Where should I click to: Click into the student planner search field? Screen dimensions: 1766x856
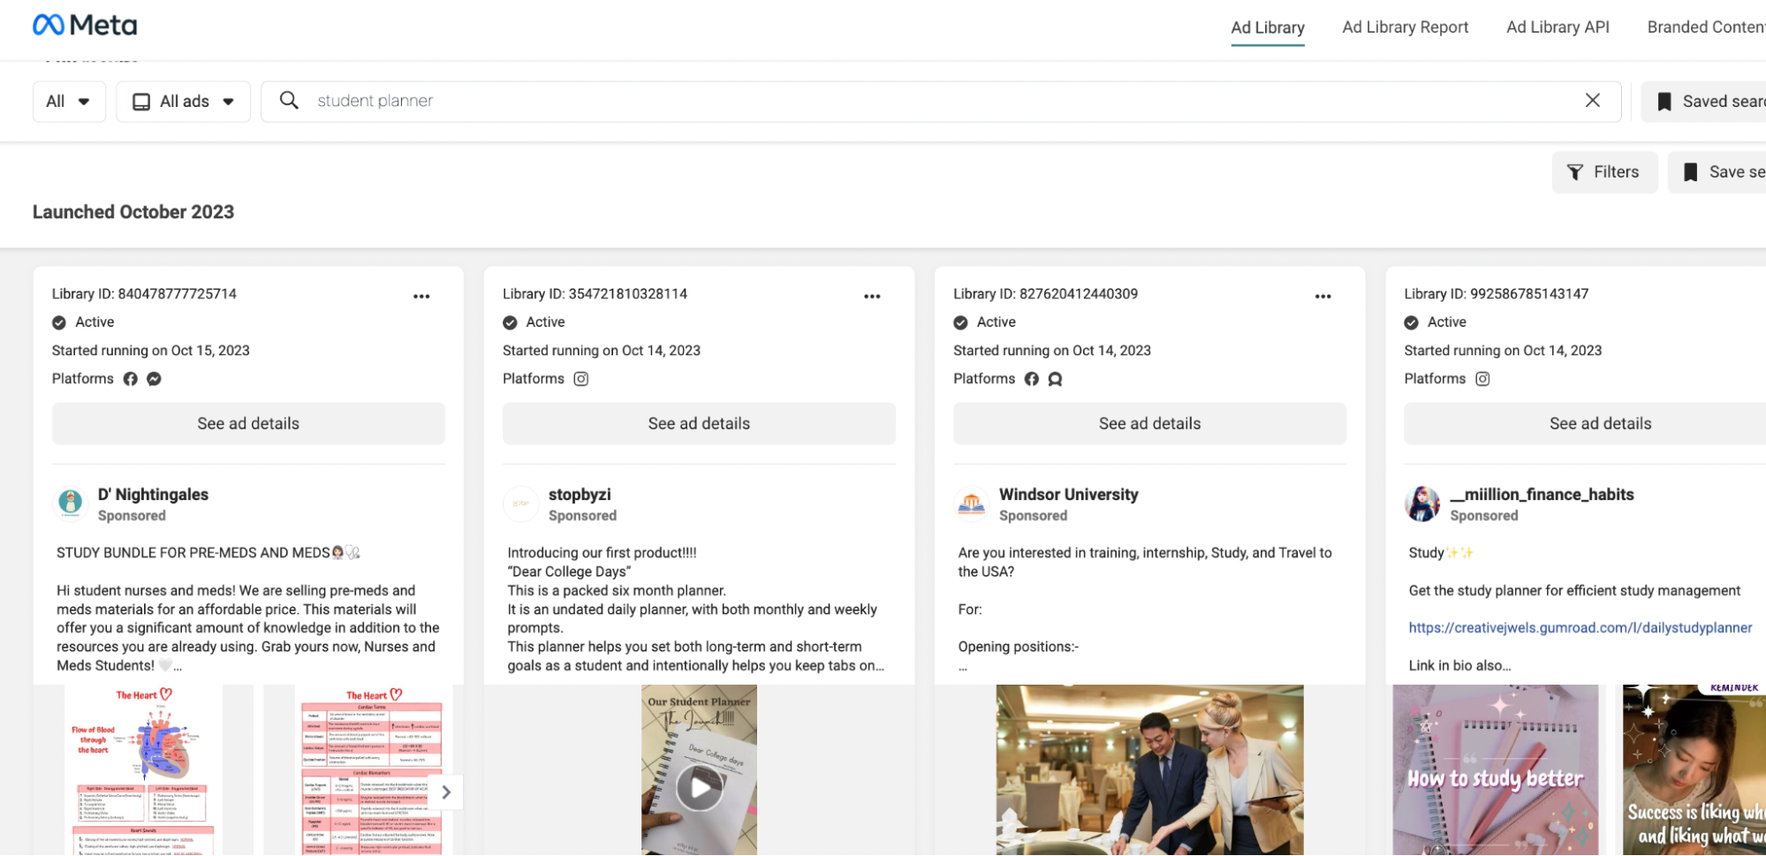tap(936, 101)
